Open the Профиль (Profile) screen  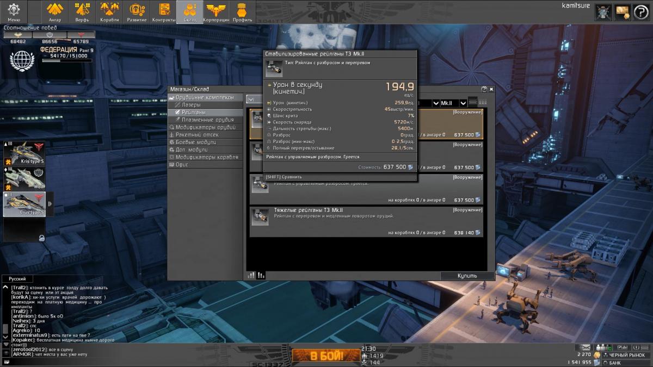pyautogui.click(x=242, y=12)
